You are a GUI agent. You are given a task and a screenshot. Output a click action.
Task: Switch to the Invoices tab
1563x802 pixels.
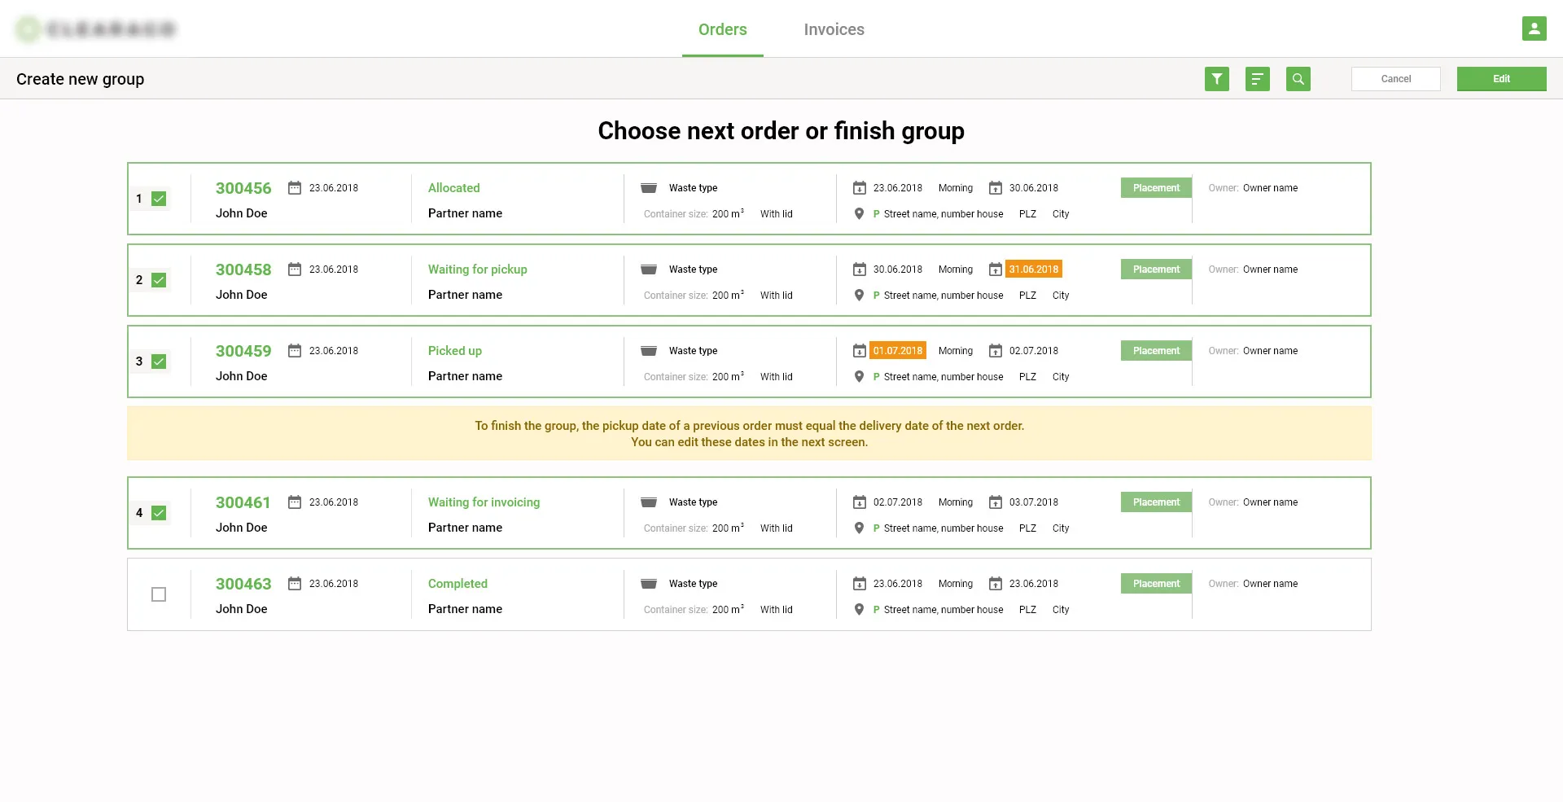click(834, 29)
